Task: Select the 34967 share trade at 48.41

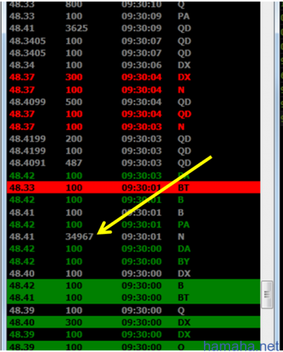Action: pyautogui.click(x=133, y=236)
